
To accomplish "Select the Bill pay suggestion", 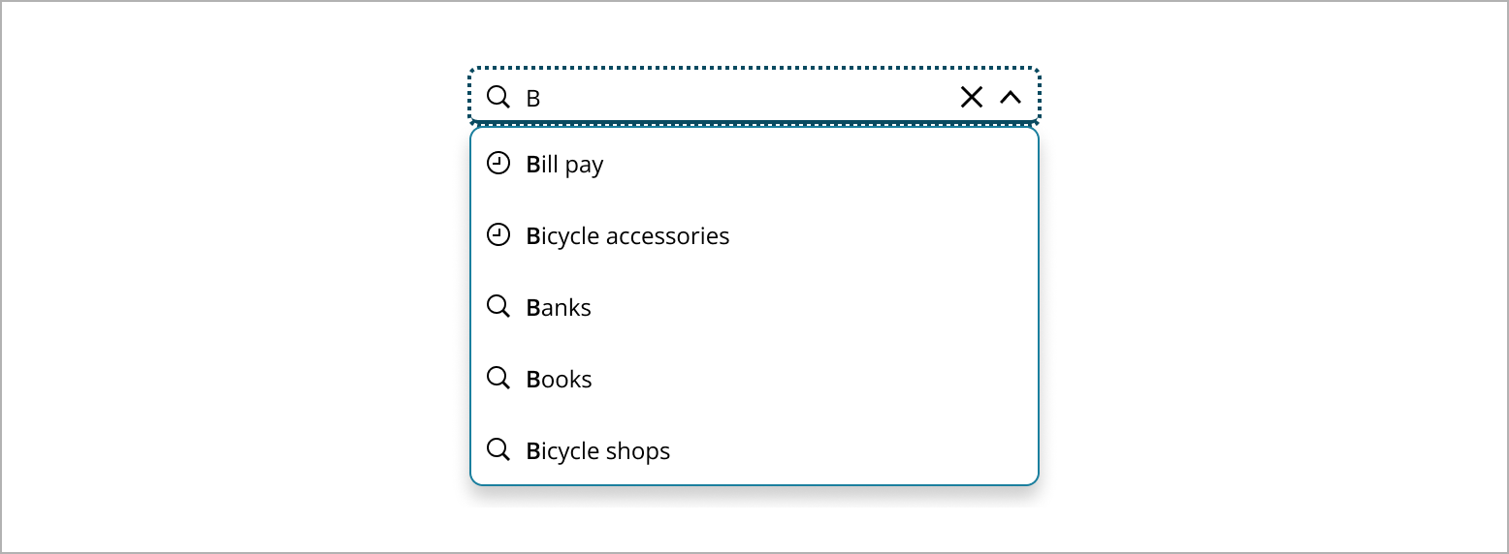I will pyautogui.click(x=565, y=165).
